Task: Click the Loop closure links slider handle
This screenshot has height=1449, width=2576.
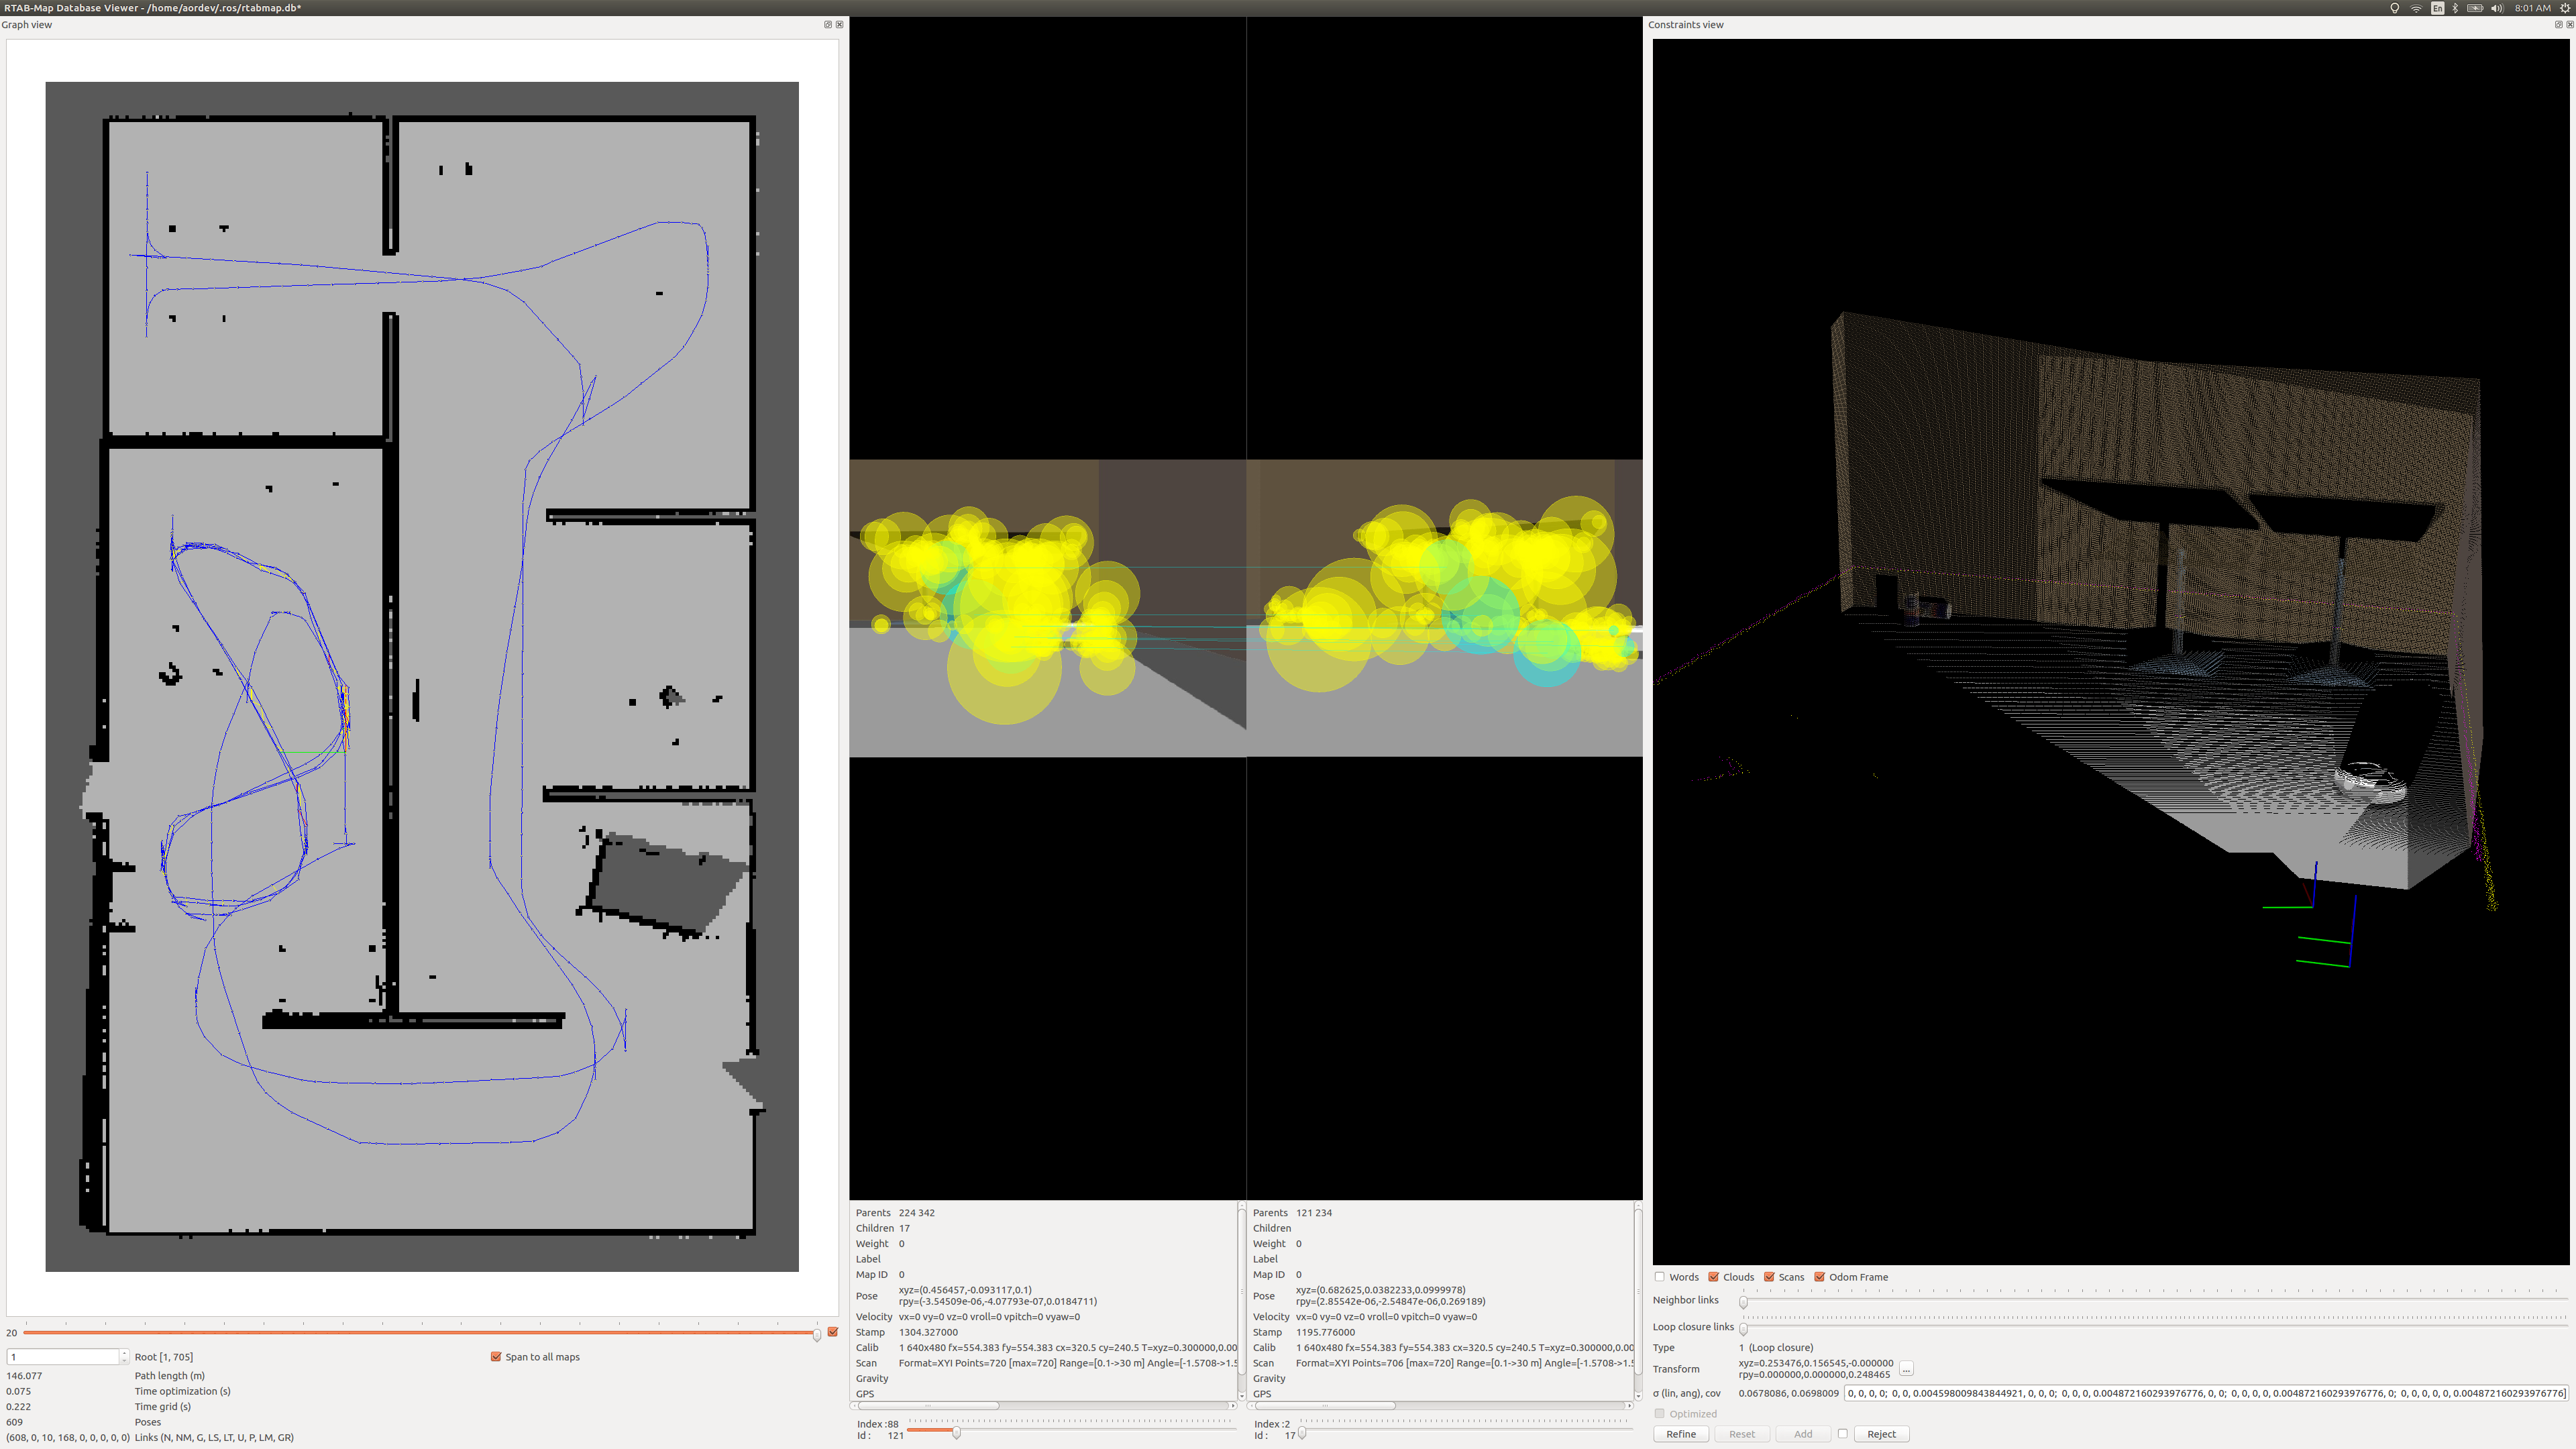Action: tap(1743, 1329)
